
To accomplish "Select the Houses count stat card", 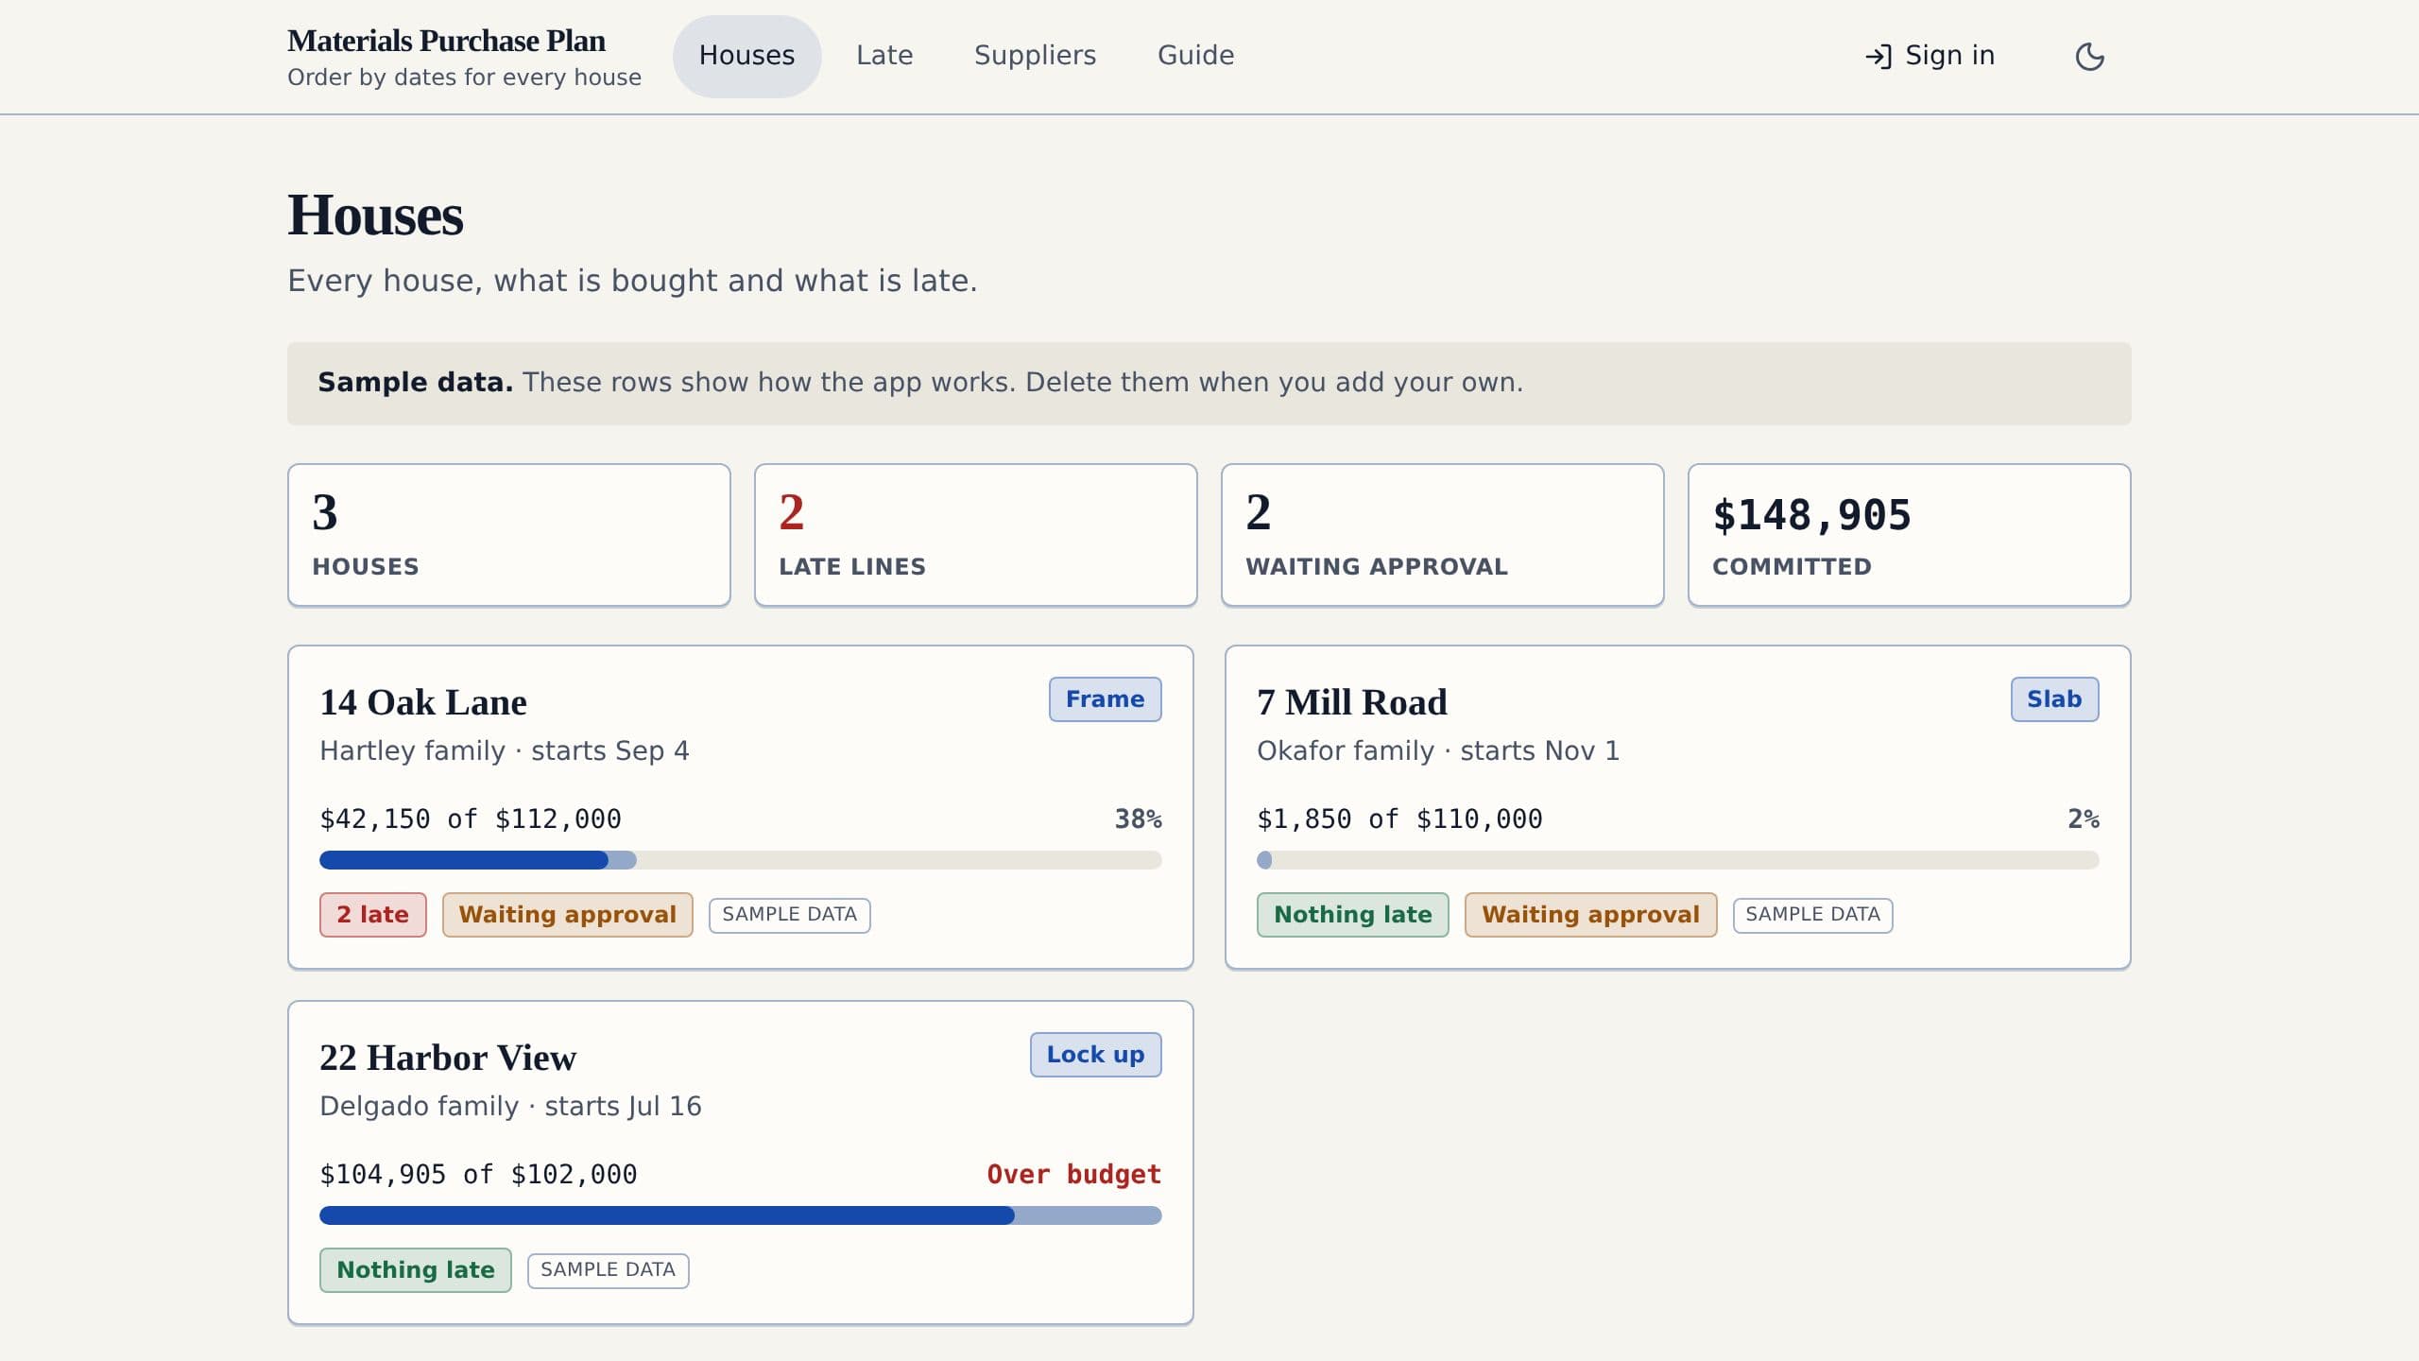I will [x=508, y=535].
